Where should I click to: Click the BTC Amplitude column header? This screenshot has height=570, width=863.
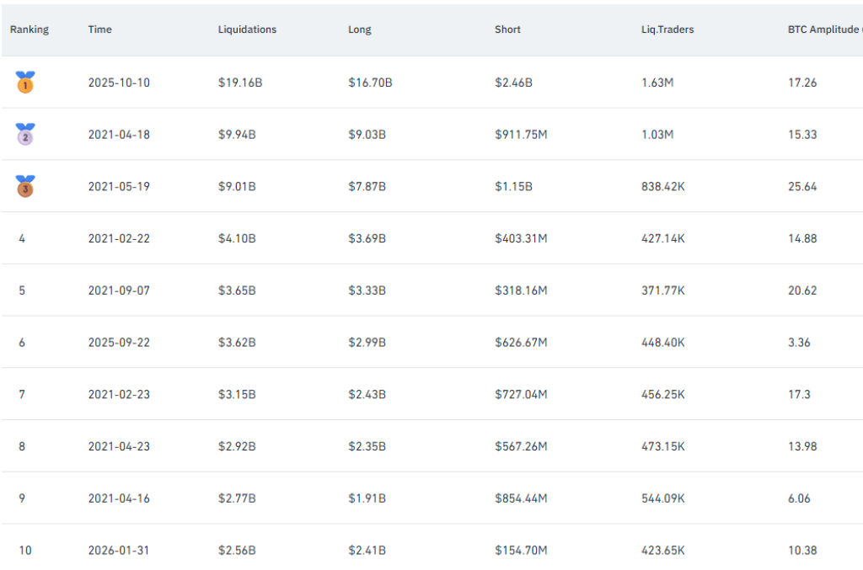point(823,29)
